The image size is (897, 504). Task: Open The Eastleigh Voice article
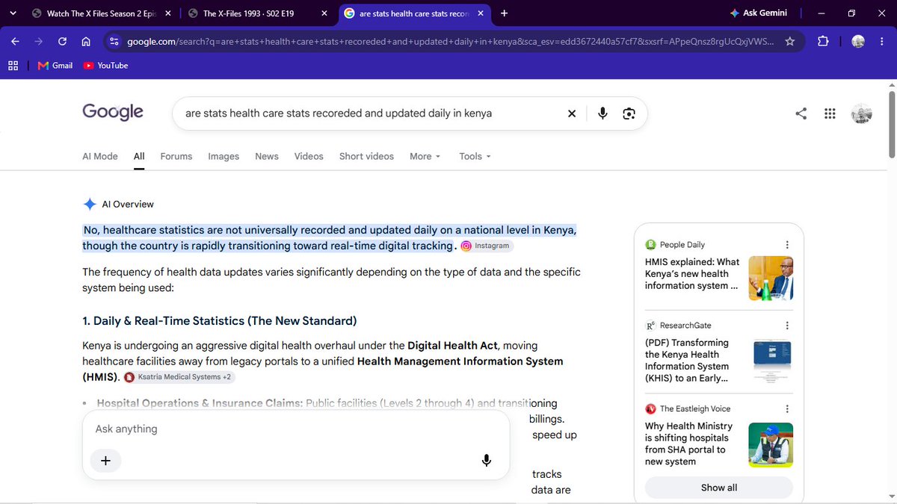tap(688, 444)
